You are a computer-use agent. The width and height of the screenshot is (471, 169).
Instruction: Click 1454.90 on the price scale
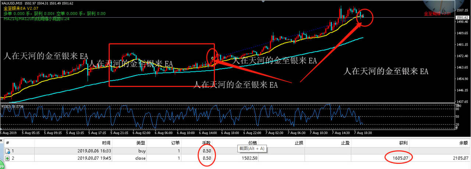point(463,79)
